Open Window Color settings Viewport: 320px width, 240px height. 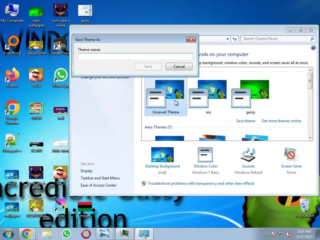(x=206, y=161)
